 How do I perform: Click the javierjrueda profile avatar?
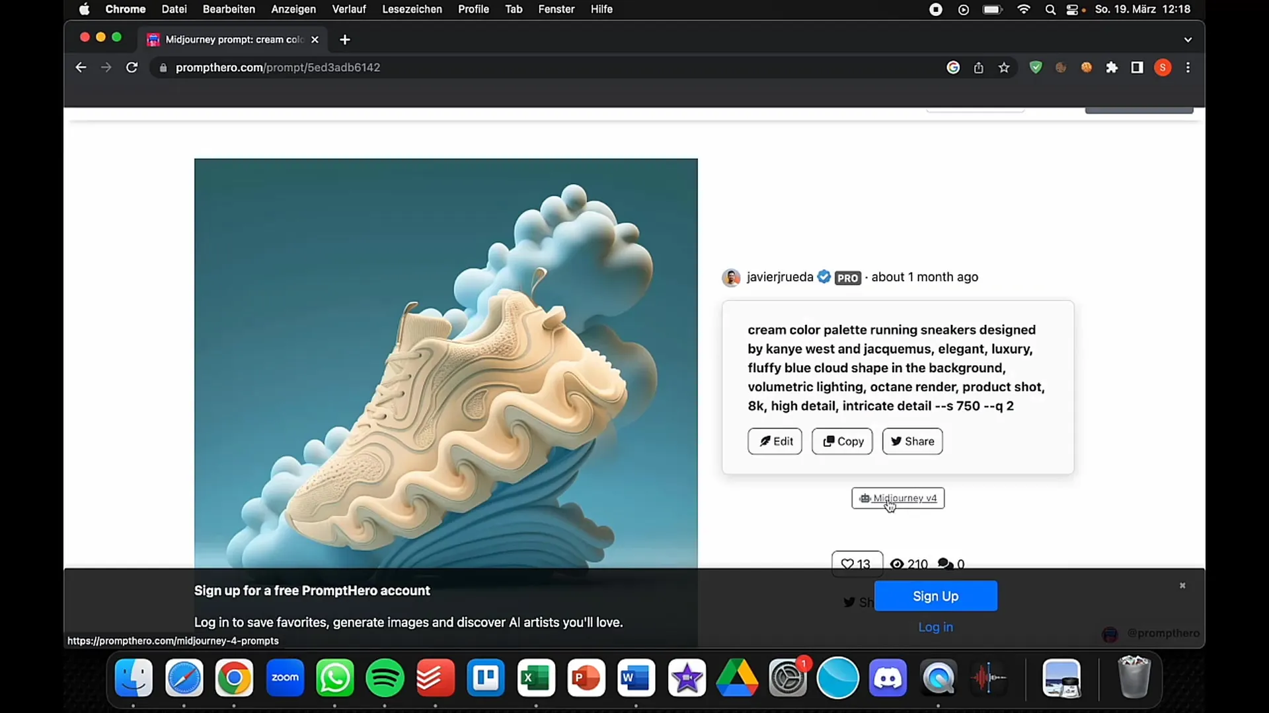pyautogui.click(x=731, y=277)
